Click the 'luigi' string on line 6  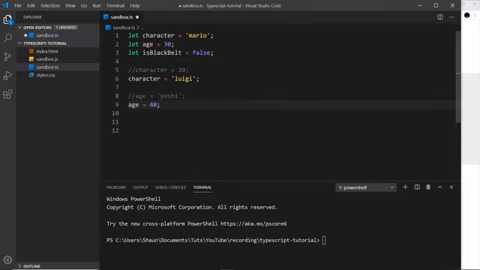click(183, 79)
